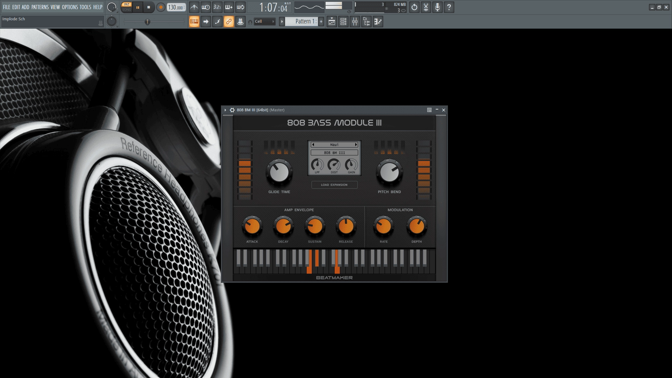The height and width of the screenshot is (378, 672).
Task: Stop playback with the stop button
Action: click(x=149, y=7)
